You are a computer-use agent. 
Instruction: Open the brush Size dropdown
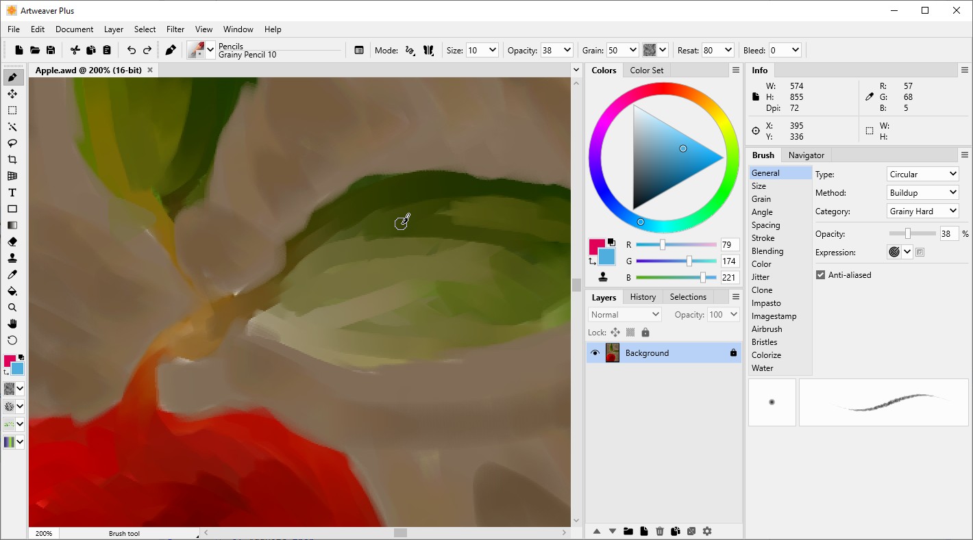tap(493, 49)
